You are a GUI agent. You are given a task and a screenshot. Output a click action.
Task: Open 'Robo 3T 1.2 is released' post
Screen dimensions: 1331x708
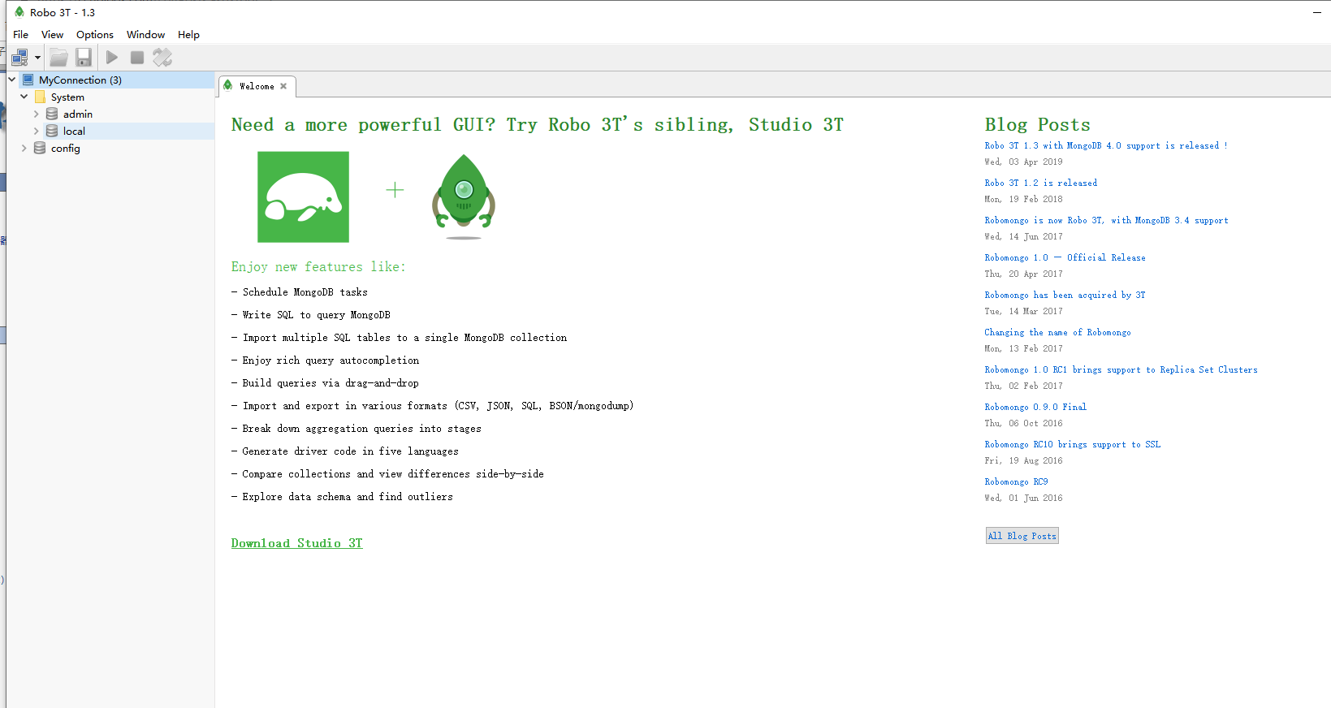1040,183
